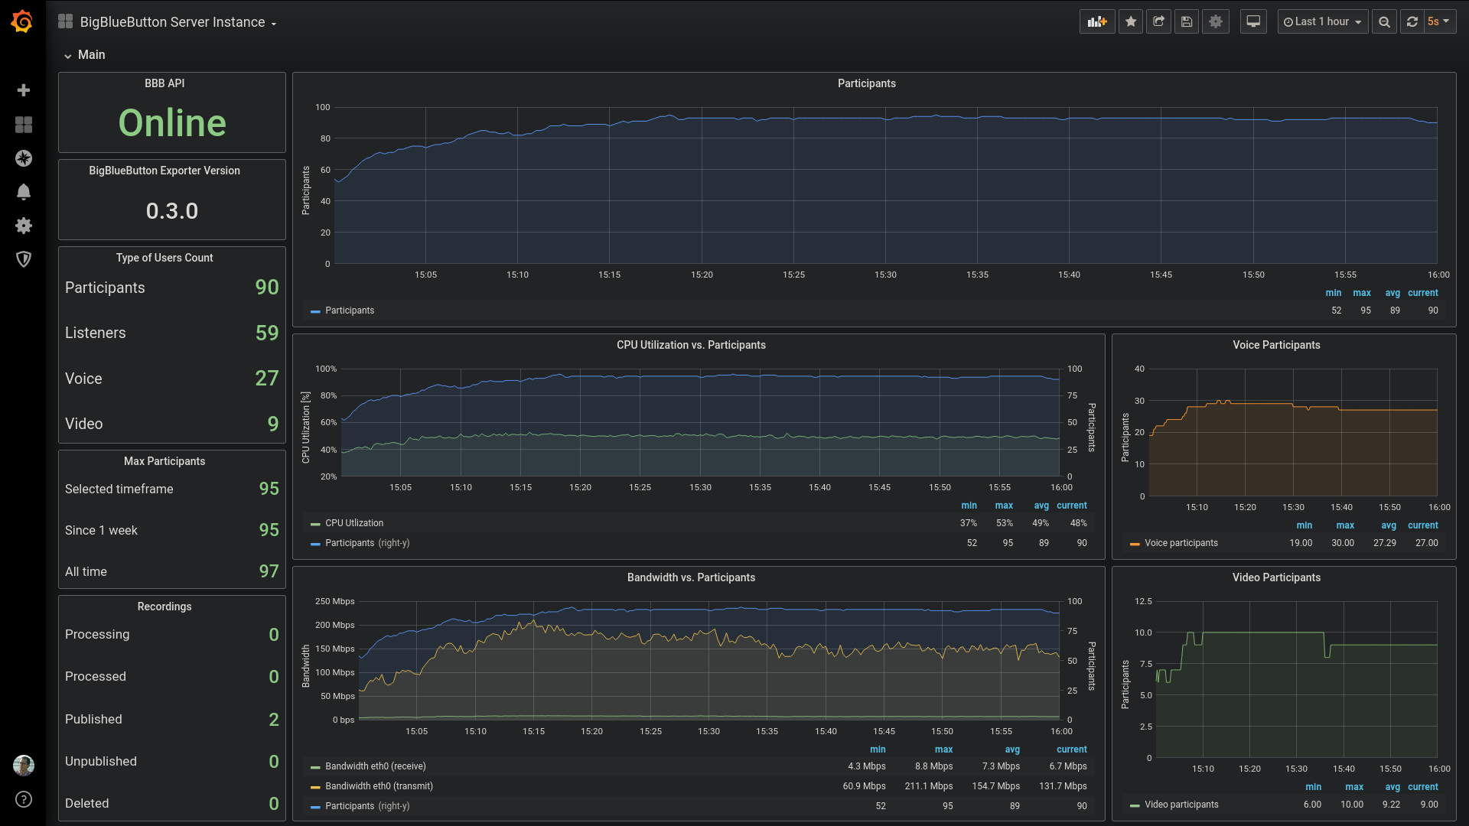Open color picker for Voice participants series
1469x826 pixels.
[x=1135, y=544]
